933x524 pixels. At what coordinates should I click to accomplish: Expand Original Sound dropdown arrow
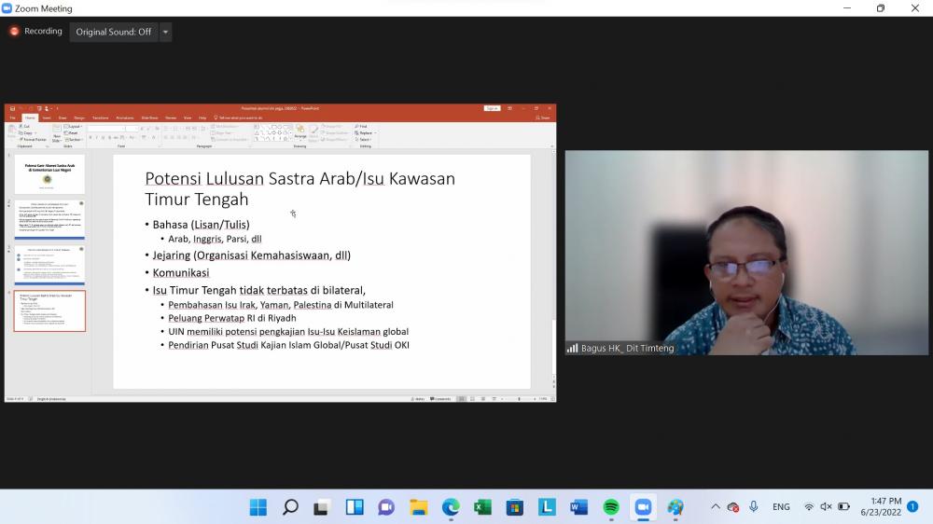[166, 32]
